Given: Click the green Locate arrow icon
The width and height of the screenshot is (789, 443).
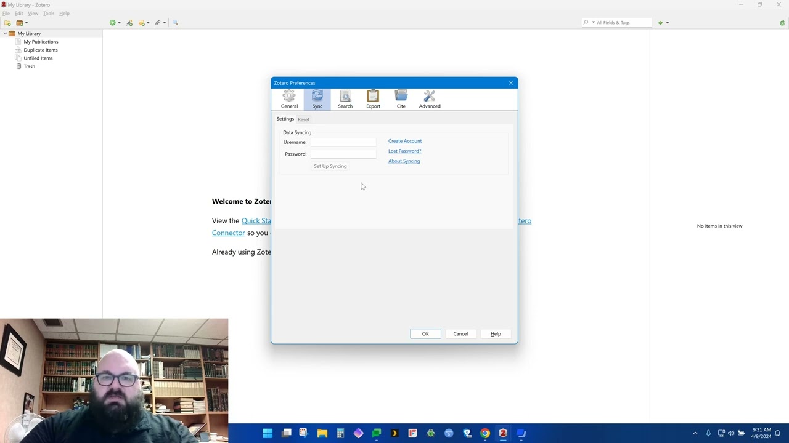Looking at the screenshot, I should click(x=660, y=23).
